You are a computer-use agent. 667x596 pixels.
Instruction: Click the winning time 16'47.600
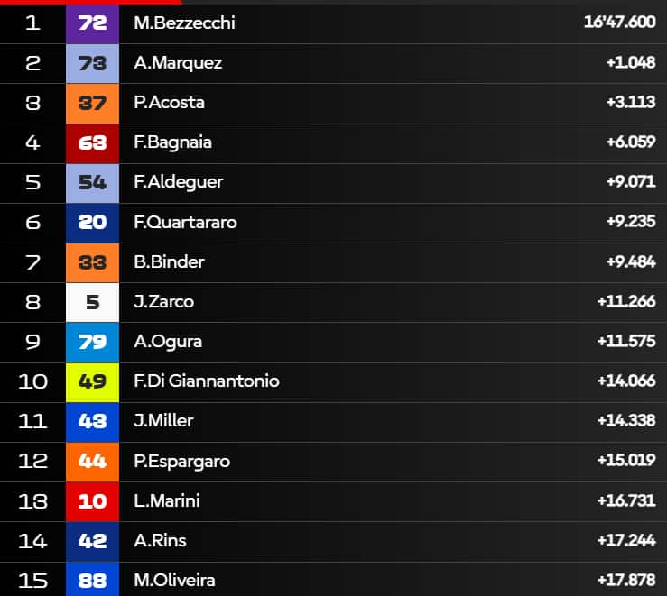click(x=620, y=23)
